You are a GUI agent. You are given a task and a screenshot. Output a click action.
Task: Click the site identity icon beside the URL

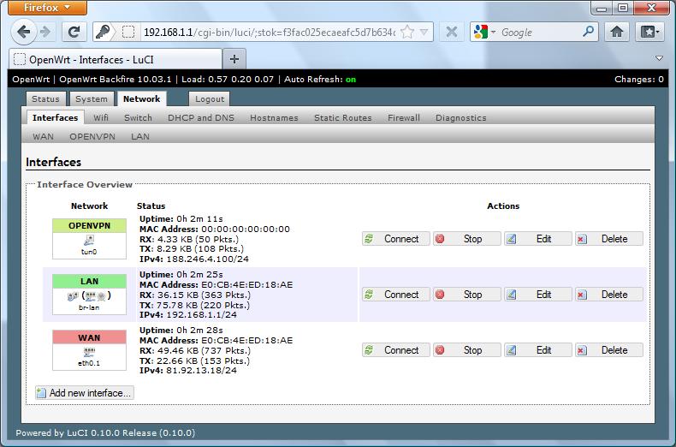(x=128, y=32)
